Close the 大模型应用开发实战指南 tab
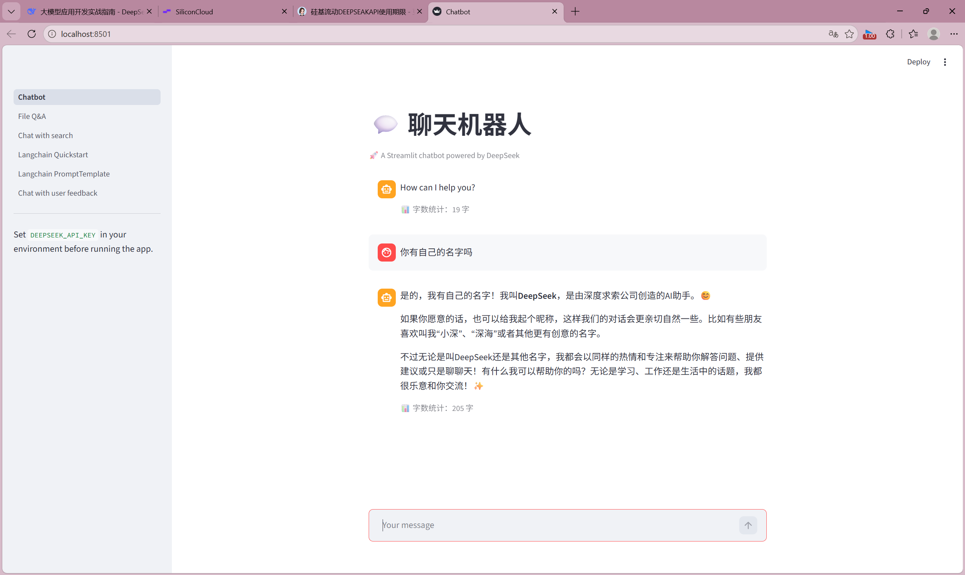The width and height of the screenshot is (965, 575). coord(149,12)
